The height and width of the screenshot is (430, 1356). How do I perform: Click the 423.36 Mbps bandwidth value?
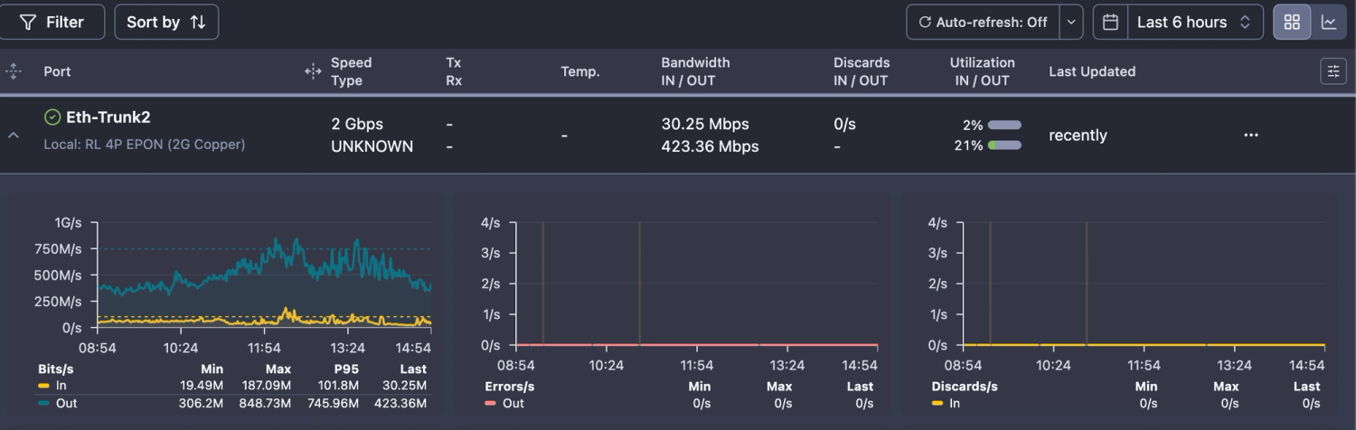[x=710, y=145]
